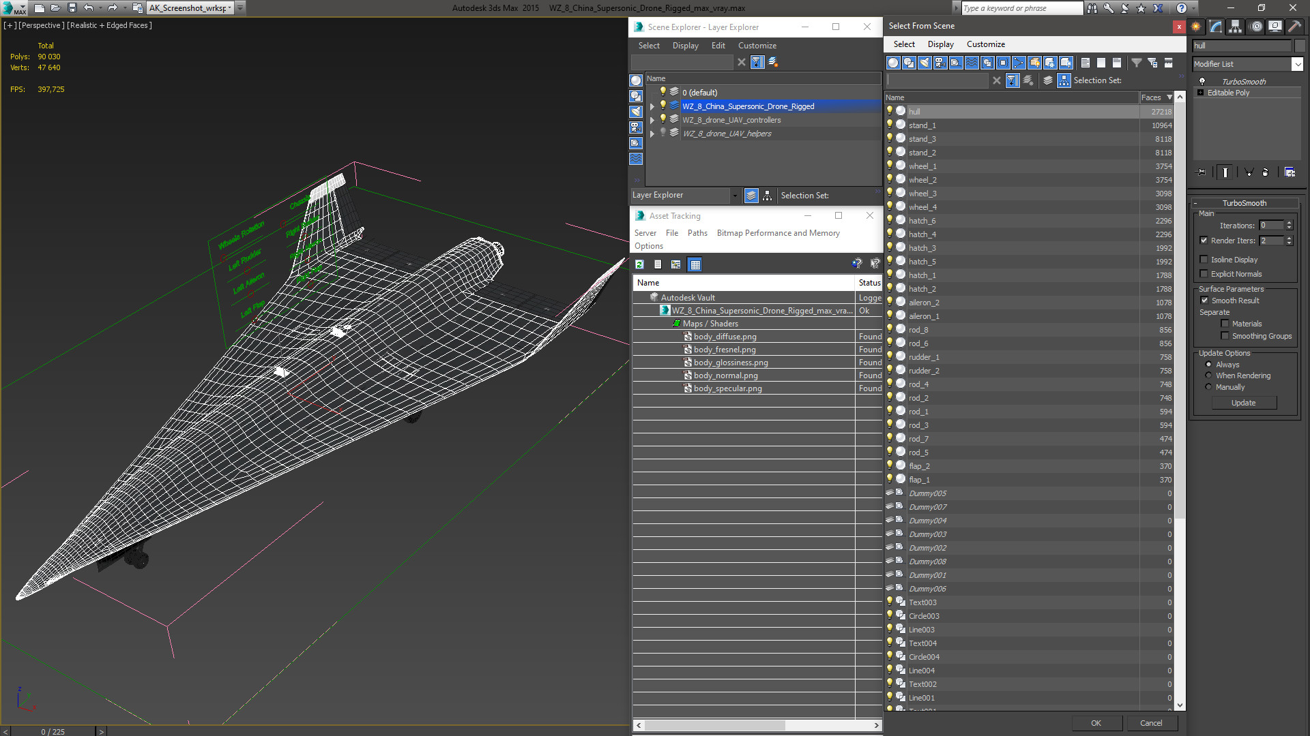Select When Rendering update option

[x=1208, y=375]
